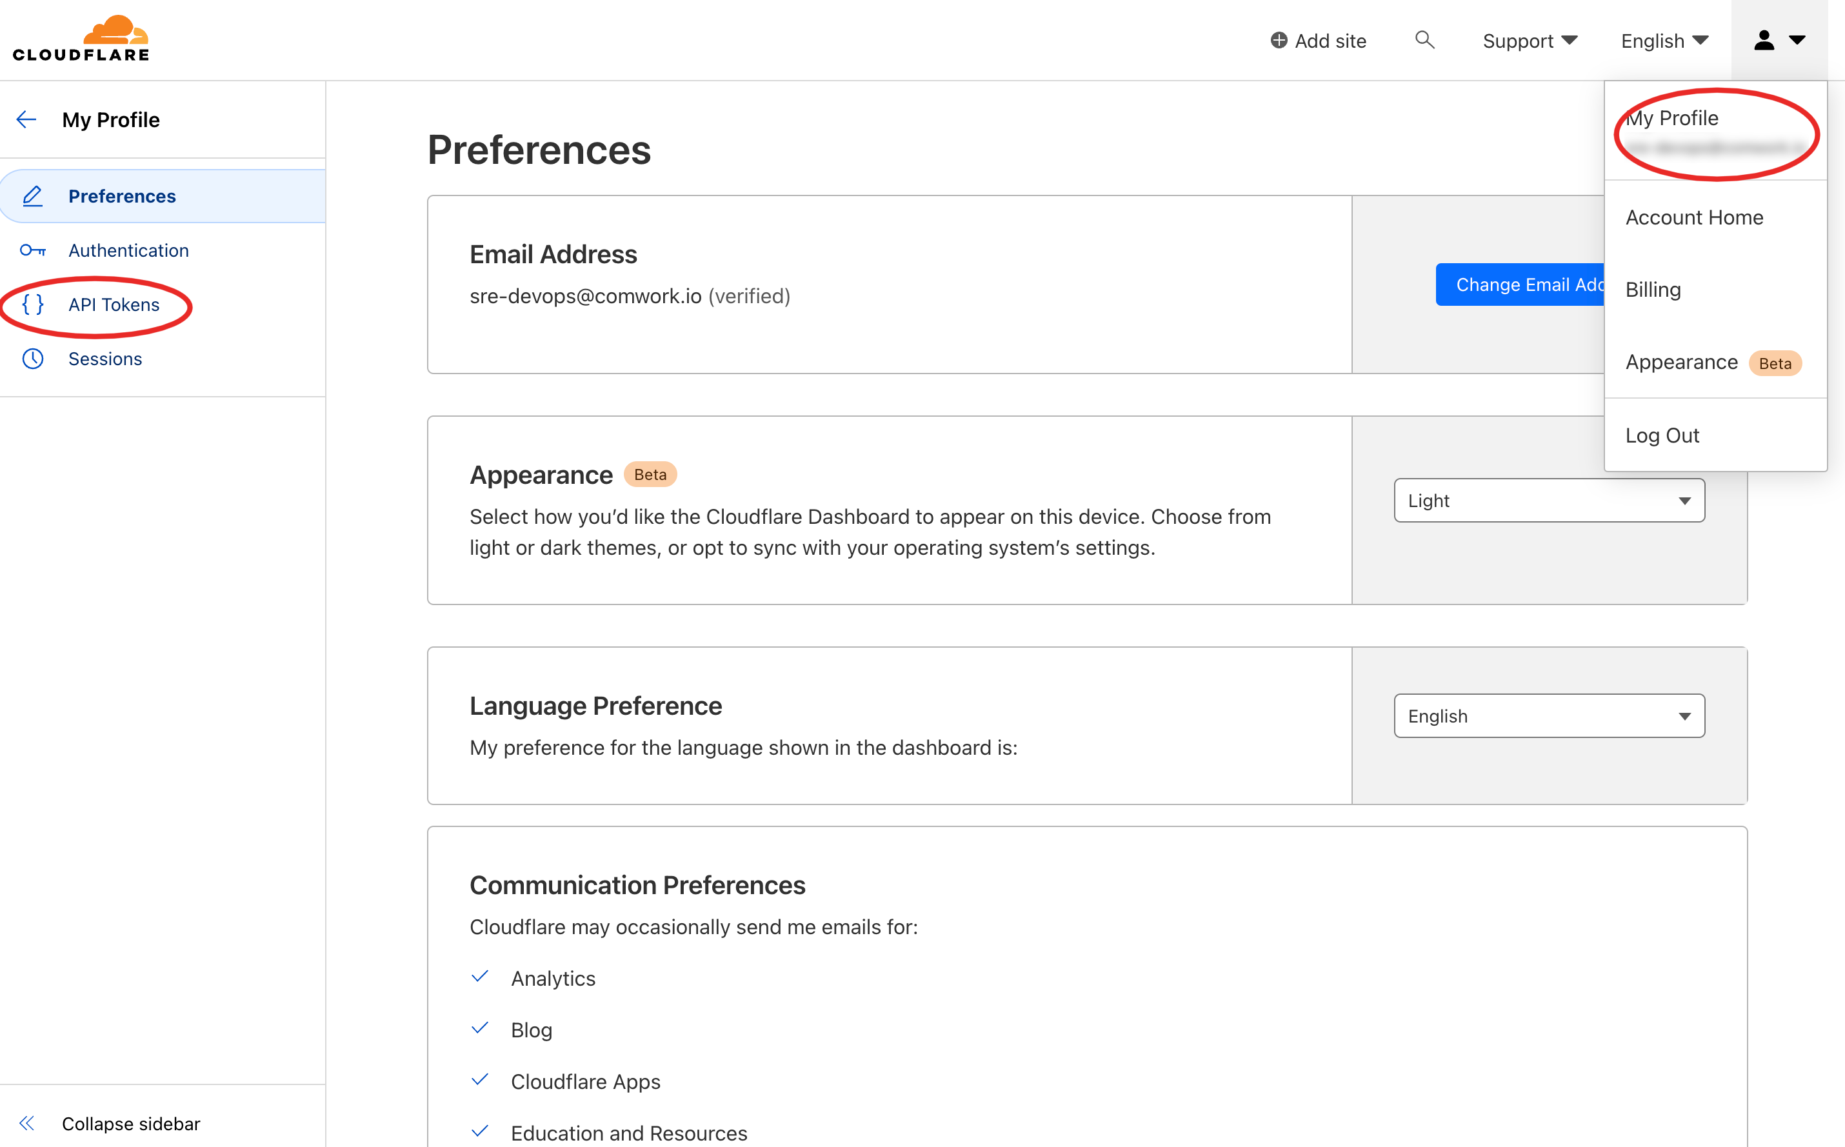This screenshot has height=1147, width=1845.
Task: Click Add site link text
Action: coord(1330,41)
